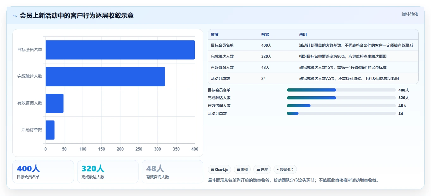The image size is (431, 196).
Task: Click the 320人 progress bar for 完成触达人数
Action: 341,98
